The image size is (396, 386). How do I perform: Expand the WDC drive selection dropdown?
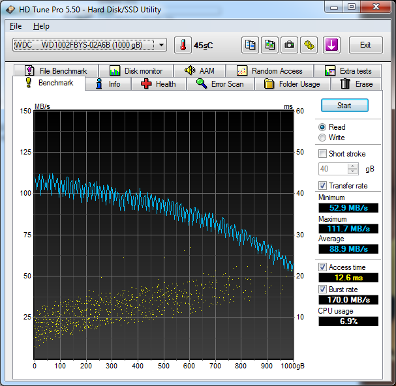click(162, 45)
